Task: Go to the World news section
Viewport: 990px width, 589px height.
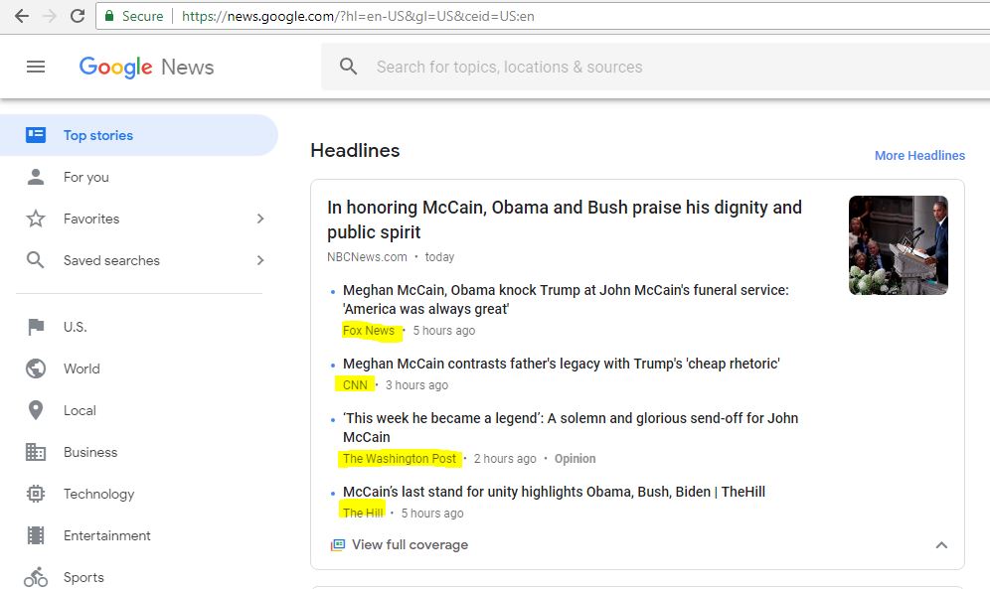Action: click(x=82, y=368)
